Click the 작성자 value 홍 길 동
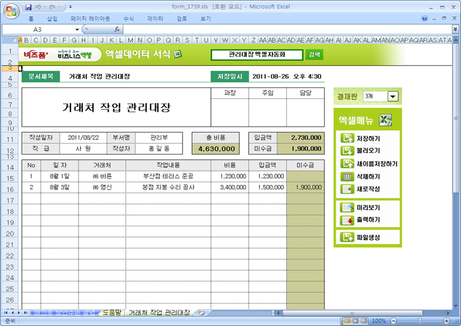461x326 pixels. [x=159, y=148]
